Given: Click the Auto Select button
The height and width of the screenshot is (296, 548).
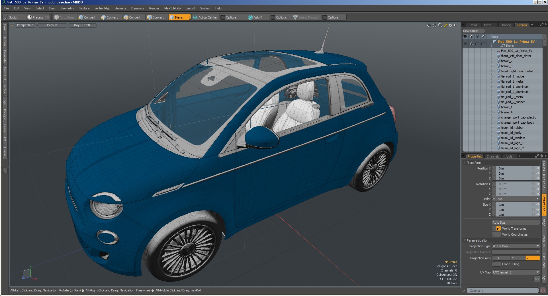Looking at the screenshot, I should (x=65, y=17).
